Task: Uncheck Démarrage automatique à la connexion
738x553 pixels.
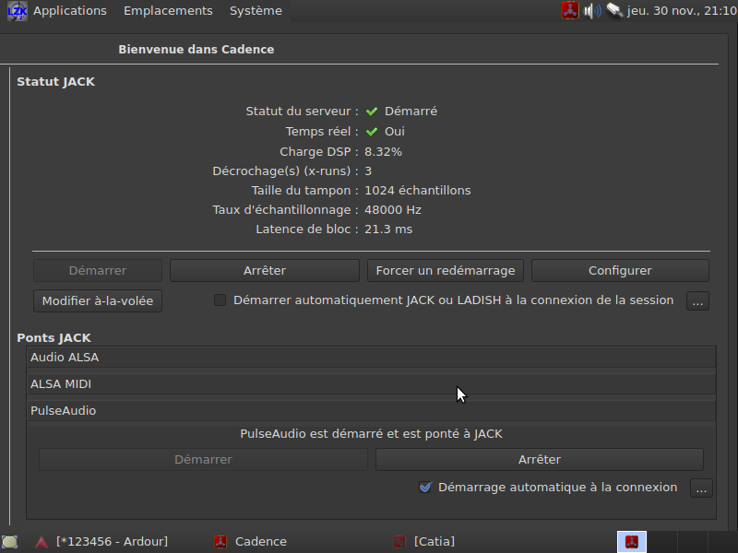Action: [425, 488]
